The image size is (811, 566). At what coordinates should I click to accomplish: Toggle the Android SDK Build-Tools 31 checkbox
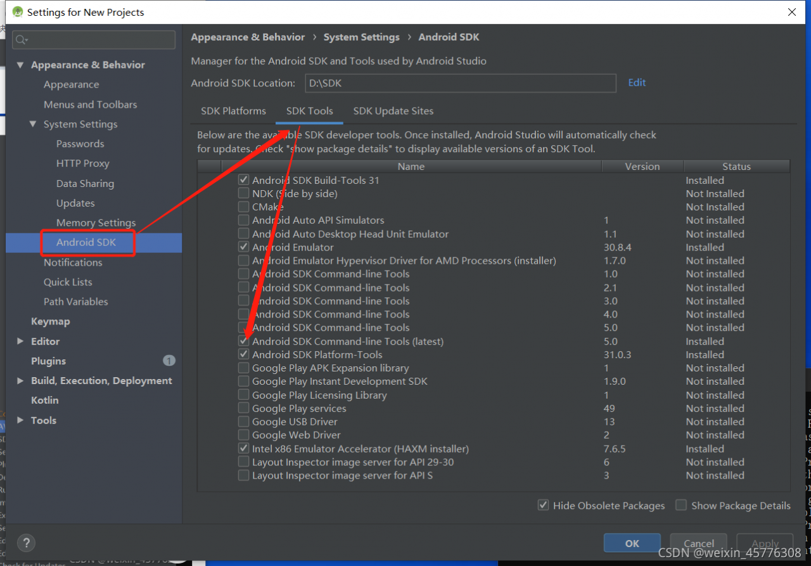(243, 180)
